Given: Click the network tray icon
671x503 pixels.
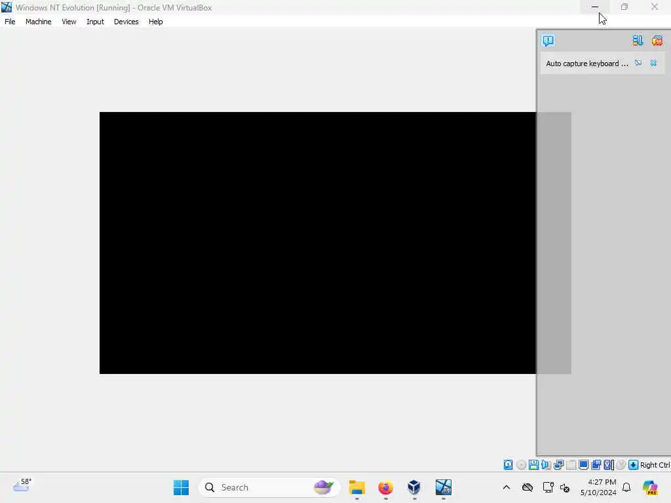Looking at the screenshot, I should pos(548,487).
